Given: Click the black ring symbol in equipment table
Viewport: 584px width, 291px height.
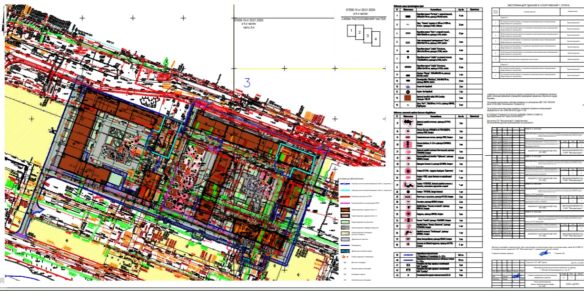Looking at the screenshot, I should 409,91.
